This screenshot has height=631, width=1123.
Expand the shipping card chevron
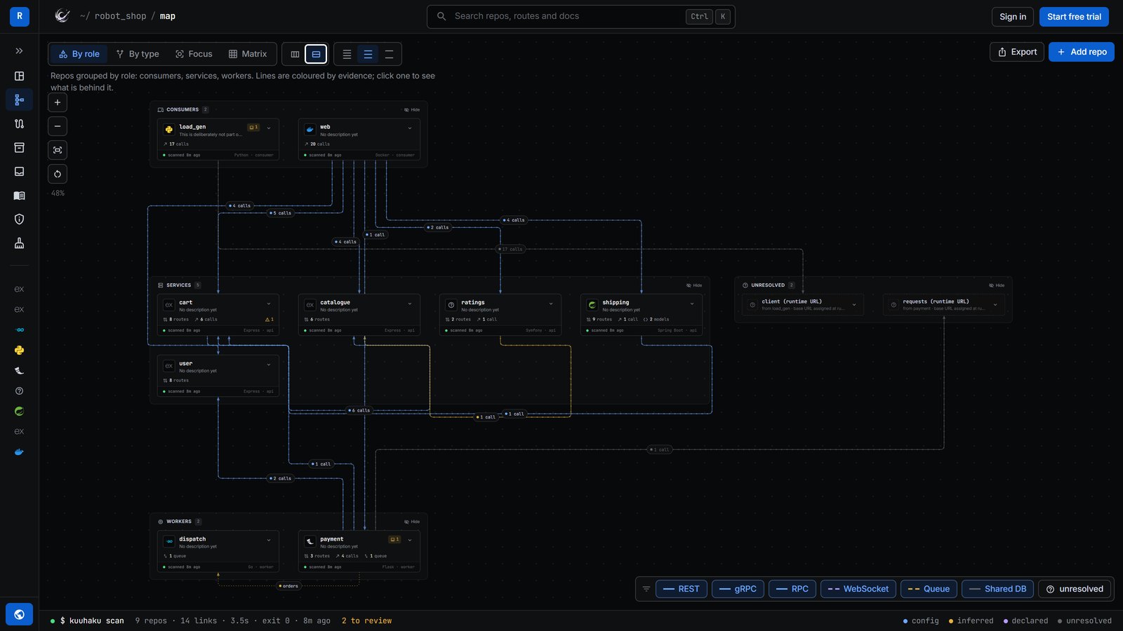[692, 304]
